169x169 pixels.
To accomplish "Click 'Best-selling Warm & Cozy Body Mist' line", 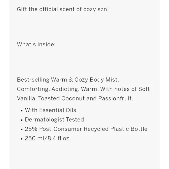I will pos(68,80).
